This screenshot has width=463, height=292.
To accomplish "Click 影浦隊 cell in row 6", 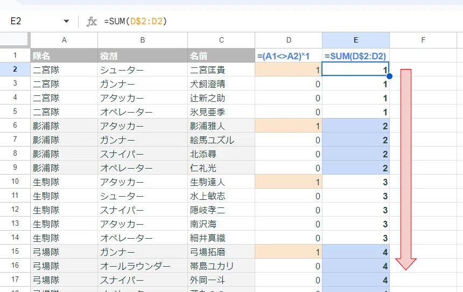I will click(x=64, y=126).
